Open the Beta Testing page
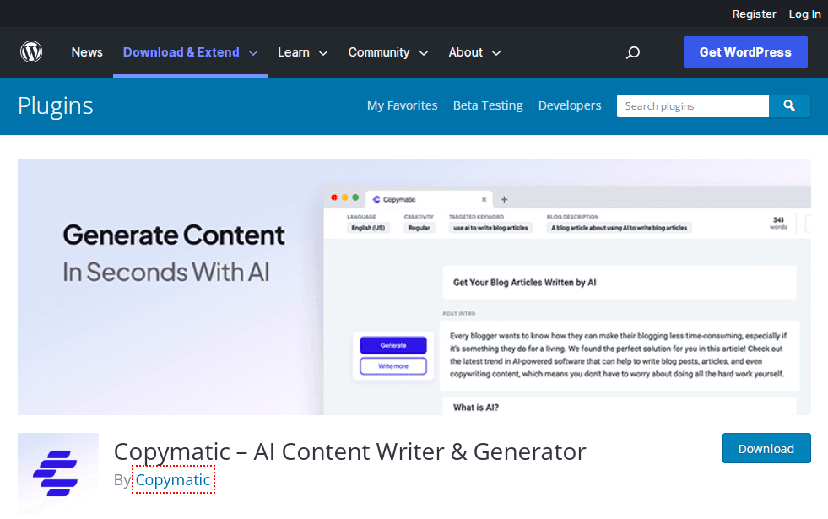Viewport: 828px width, 519px height. [488, 105]
